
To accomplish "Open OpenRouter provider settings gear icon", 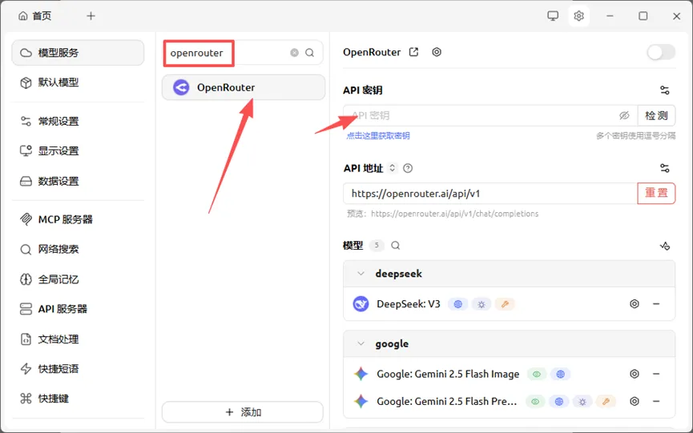I will 437,52.
